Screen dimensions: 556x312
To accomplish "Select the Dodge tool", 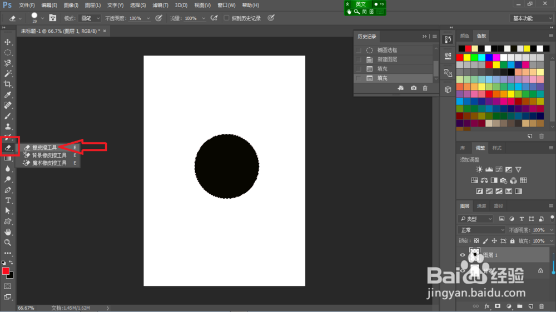I will coord(7,179).
